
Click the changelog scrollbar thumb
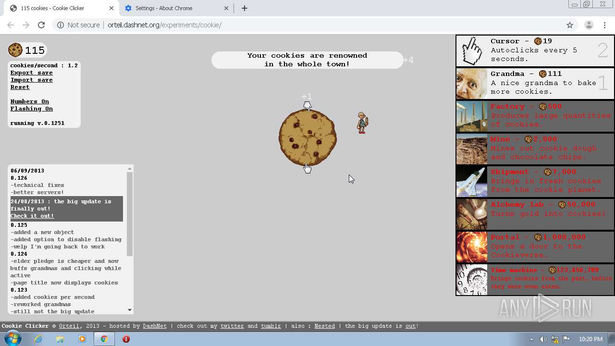130,214
